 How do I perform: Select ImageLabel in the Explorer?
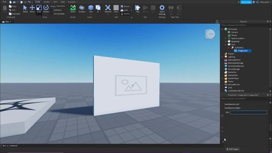pos(242,51)
